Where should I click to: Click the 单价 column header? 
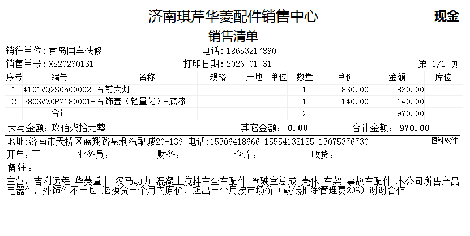[345, 77]
